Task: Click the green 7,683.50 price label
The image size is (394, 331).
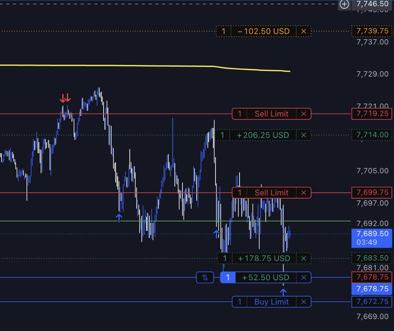Action: [x=372, y=258]
